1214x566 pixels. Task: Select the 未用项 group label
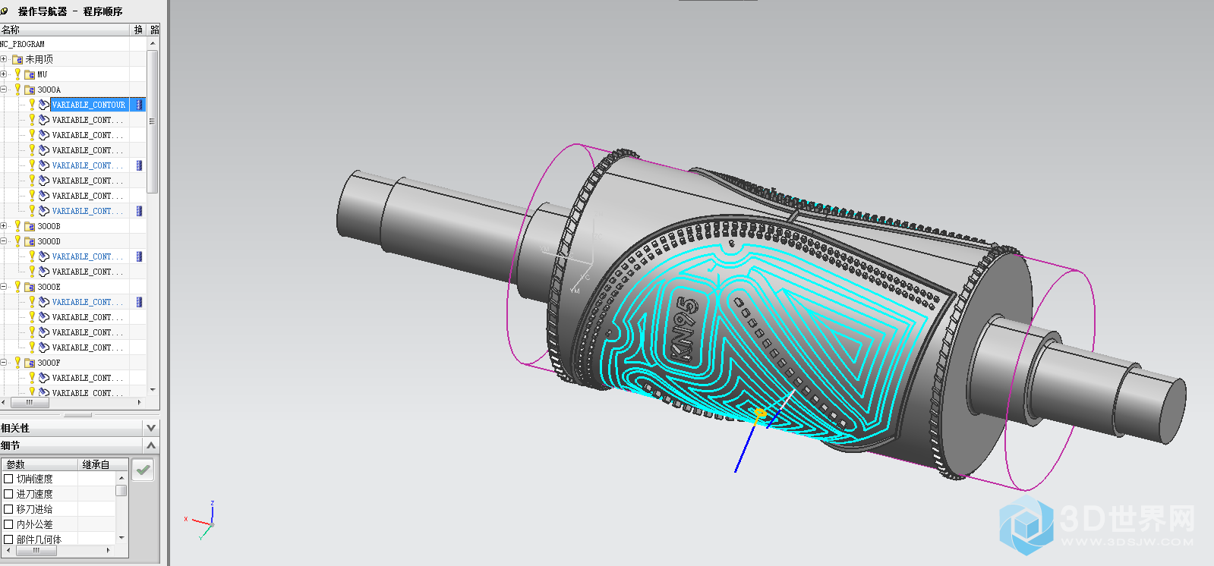pyautogui.click(x=39, y=59)
